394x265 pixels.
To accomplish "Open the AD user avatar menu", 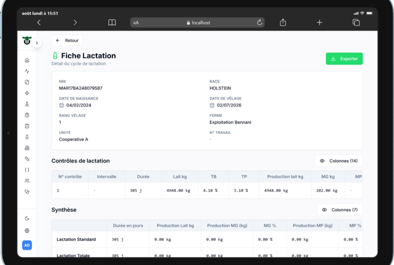I will tap(27, 245).
